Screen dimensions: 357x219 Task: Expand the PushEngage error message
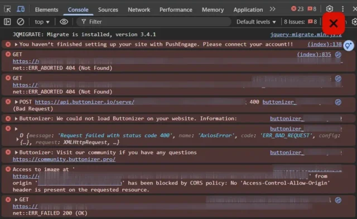(x=16, y=45)
